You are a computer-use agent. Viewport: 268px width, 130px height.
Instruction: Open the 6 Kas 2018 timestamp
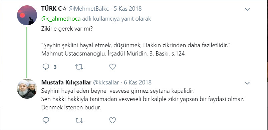pos(138,83)
